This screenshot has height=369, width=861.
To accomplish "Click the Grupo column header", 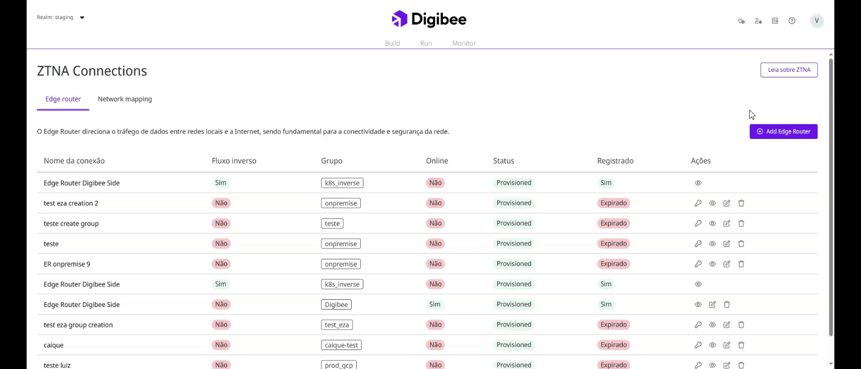I will (x=332, y=161).
